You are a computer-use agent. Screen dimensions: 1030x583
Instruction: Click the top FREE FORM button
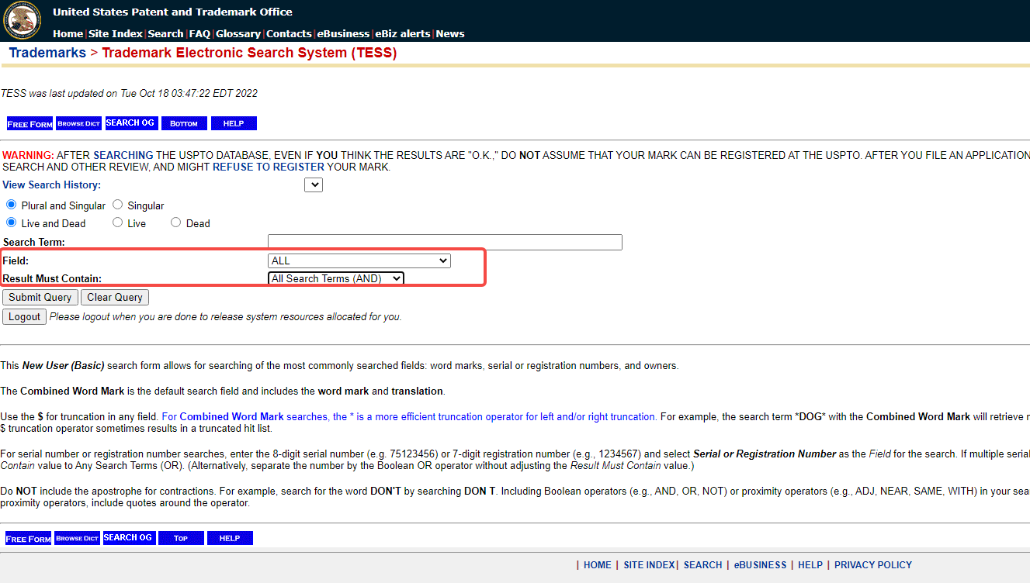(30, 123)
